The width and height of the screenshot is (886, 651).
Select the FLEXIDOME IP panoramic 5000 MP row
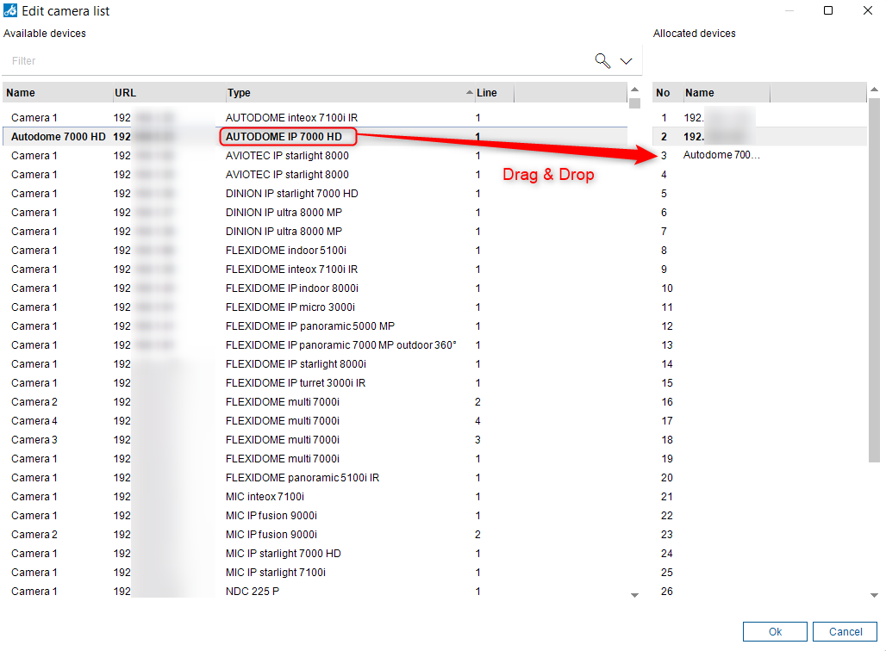click(x=315, y=325)
